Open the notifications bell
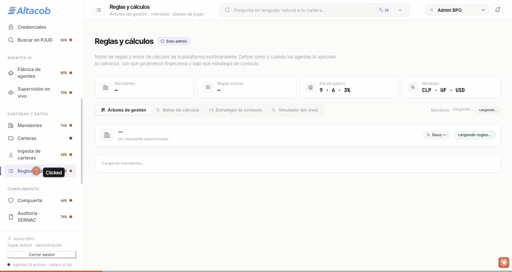 (497, 10)
